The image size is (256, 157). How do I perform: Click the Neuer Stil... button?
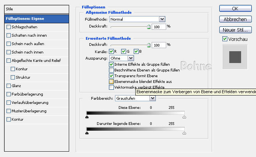[x=235, y=30]
